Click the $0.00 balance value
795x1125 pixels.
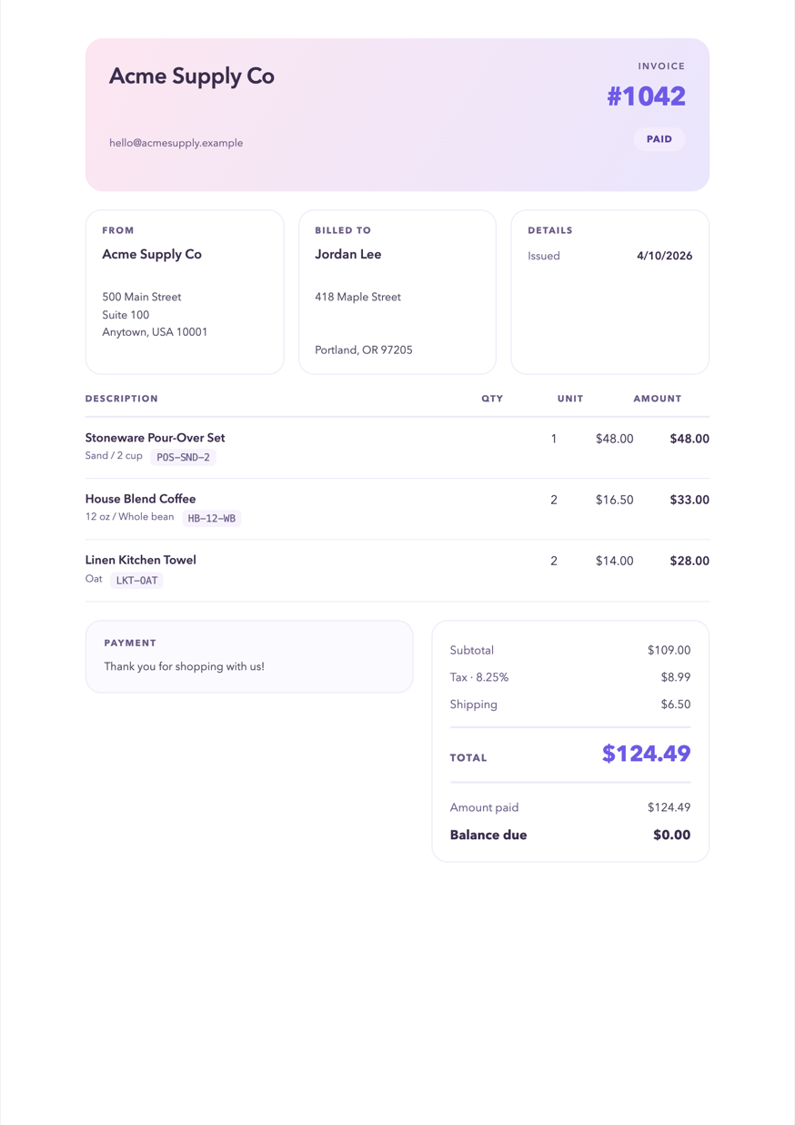tap(672, 835)
